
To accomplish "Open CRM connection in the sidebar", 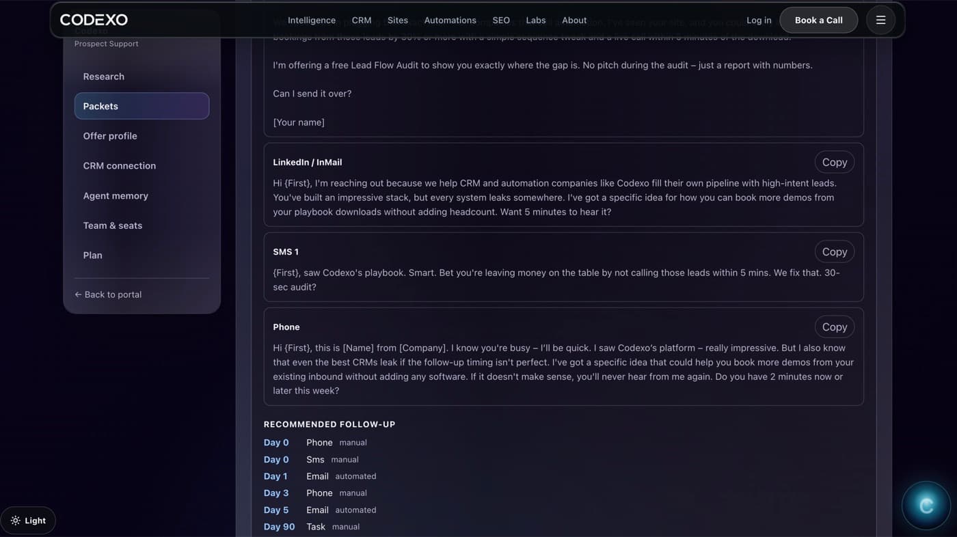I will (141, 165).
